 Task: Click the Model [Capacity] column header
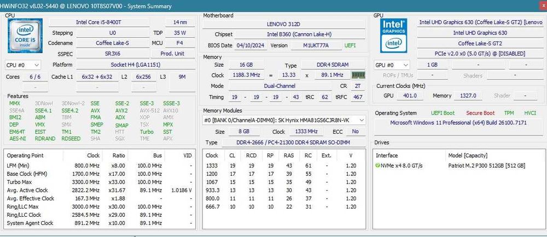coord(468,156)
